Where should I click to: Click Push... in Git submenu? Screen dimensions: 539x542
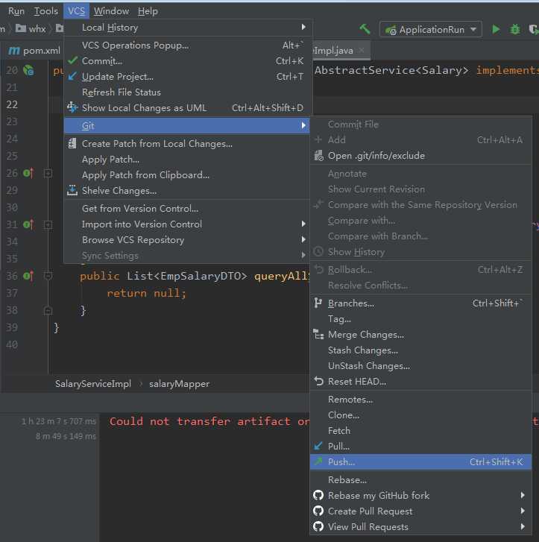[x=420, y=461]
